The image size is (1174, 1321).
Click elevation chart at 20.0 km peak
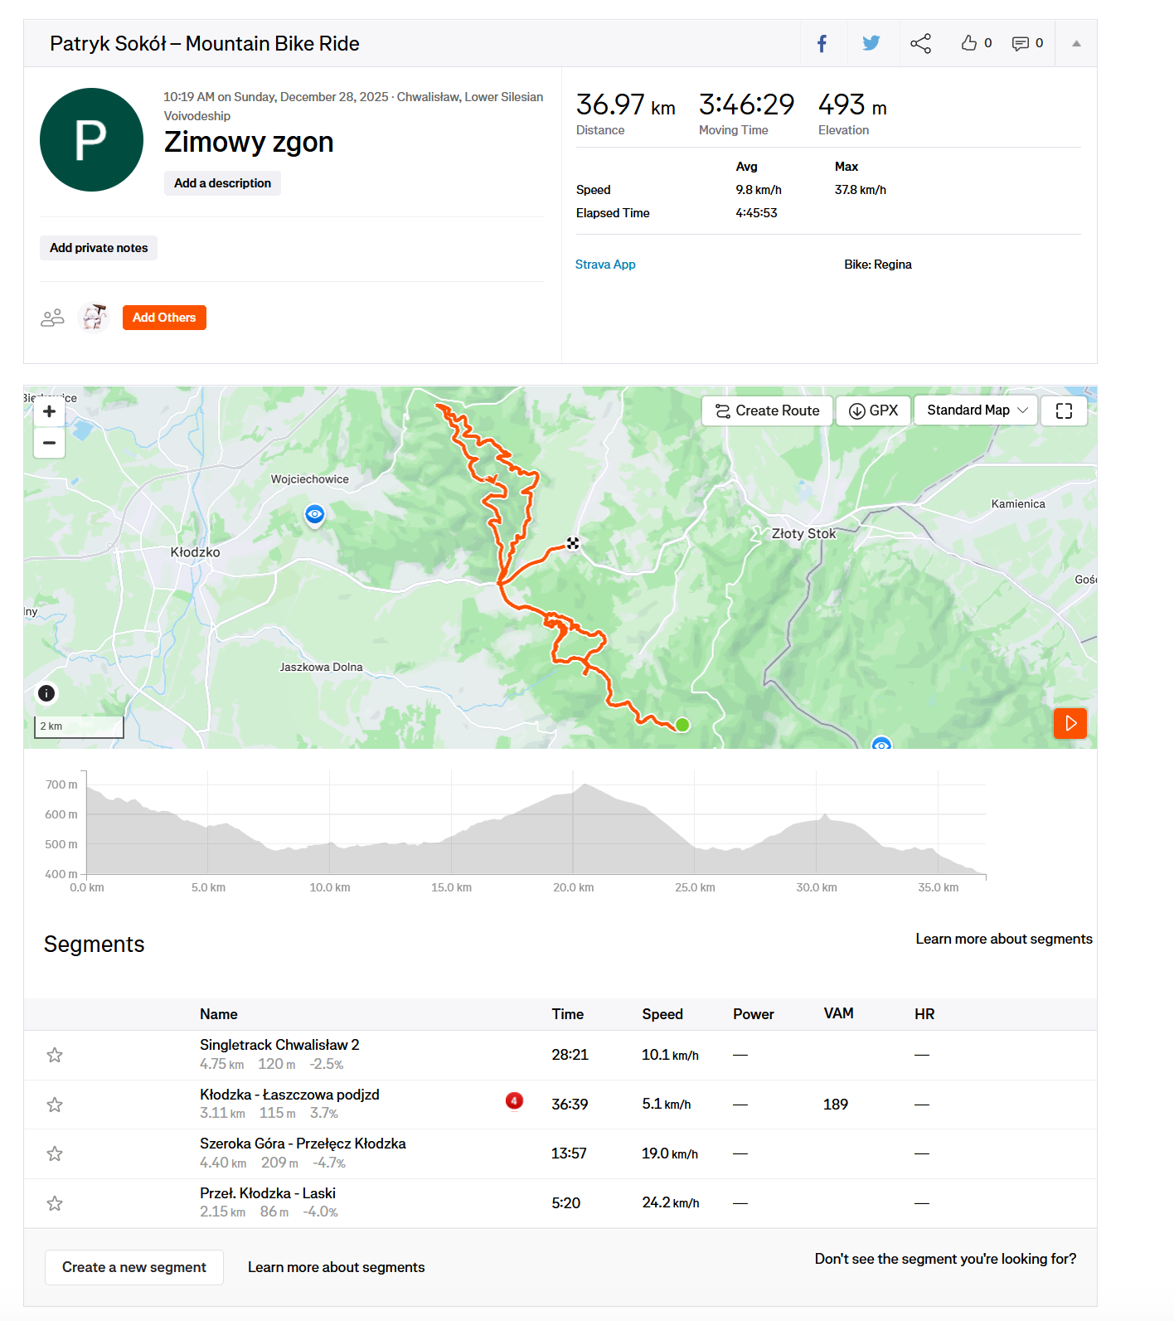coord(584,821)
